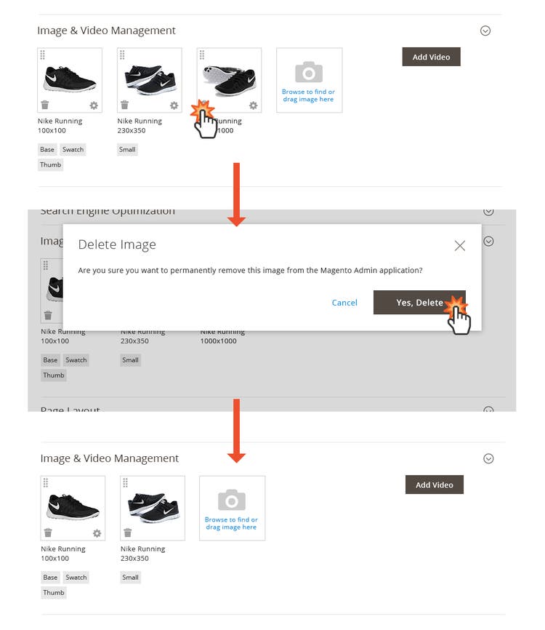Click drag handle on third shoe image
Image resolution: width=545 pixels, height=630 pixels.
[202, 55]
